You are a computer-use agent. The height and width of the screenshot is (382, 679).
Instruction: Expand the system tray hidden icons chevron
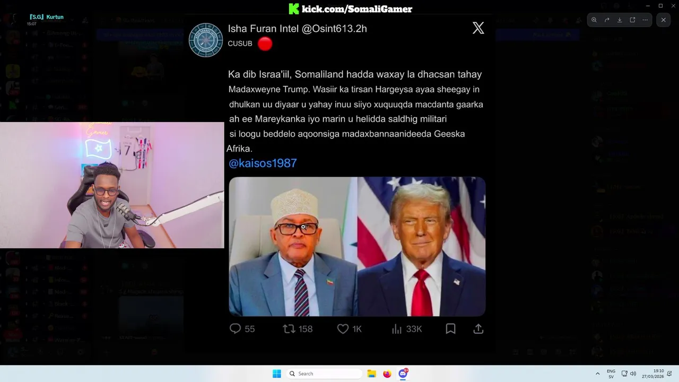[x=597, y=374]
